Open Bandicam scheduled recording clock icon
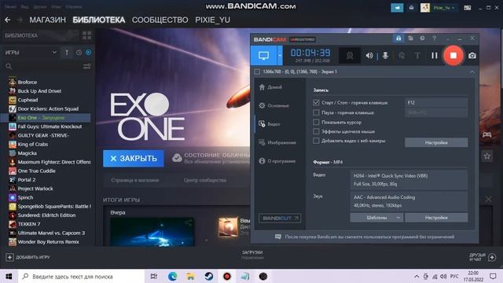Viewport: 503px width, 283px height. [x=422, y=39]
